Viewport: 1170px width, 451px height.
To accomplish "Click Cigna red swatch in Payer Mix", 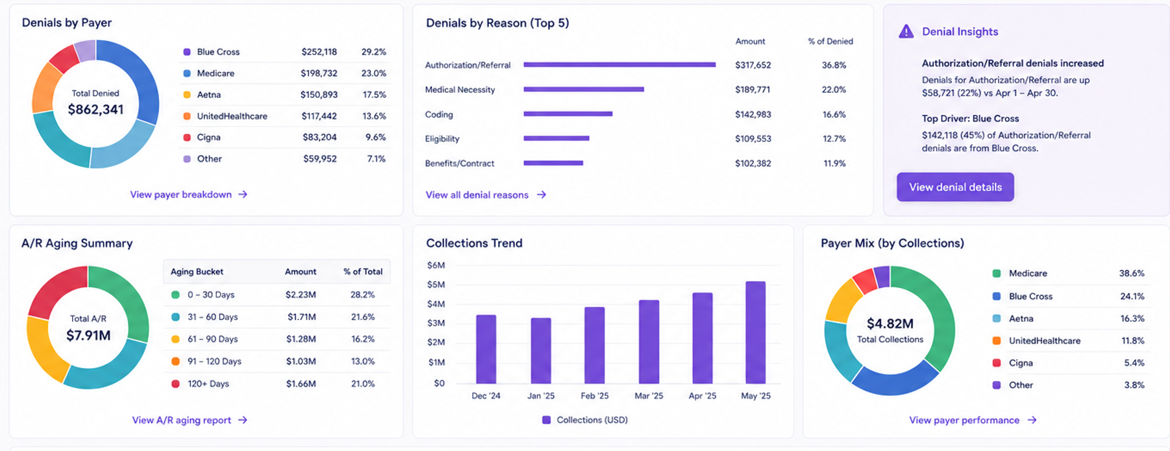I will tap(997, 363).
